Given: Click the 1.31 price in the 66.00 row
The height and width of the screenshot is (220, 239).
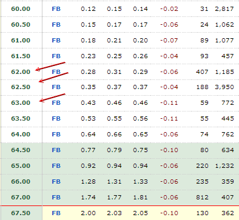Looking at the screenshot, I should click(x=114, y=182).
